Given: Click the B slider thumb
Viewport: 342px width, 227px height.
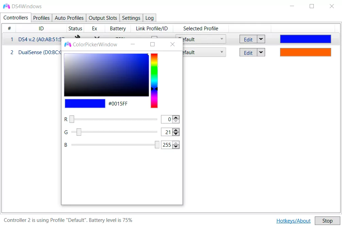Looking at the screenshot, I should click(x=157, y=145).
